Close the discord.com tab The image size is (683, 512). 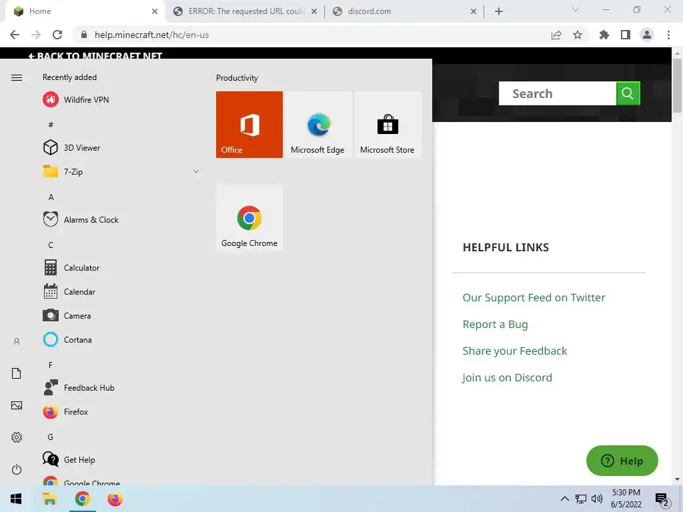pyautogui.click(x=474, y=11)
